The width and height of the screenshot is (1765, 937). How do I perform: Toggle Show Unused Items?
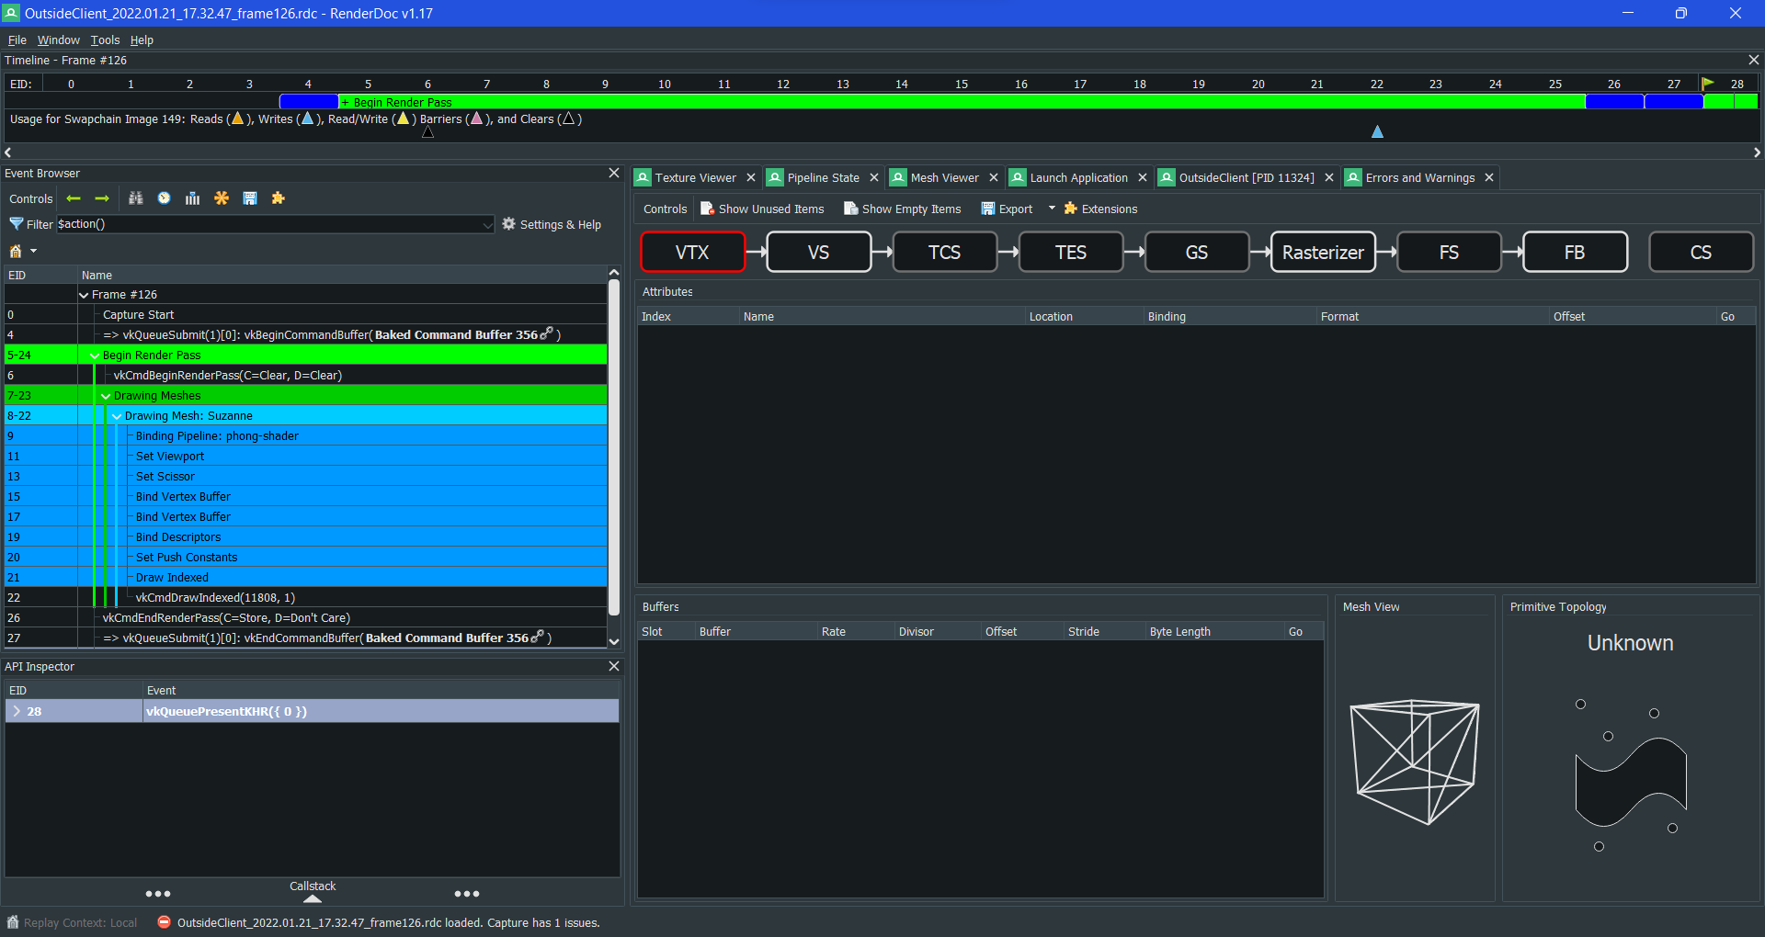click(762, 209)
